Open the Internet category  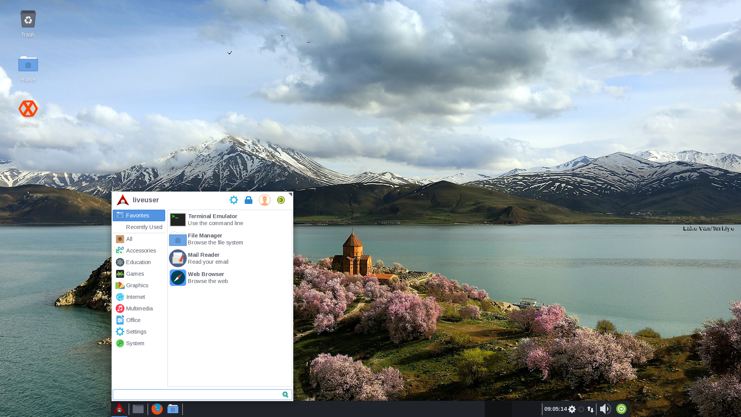139,297
